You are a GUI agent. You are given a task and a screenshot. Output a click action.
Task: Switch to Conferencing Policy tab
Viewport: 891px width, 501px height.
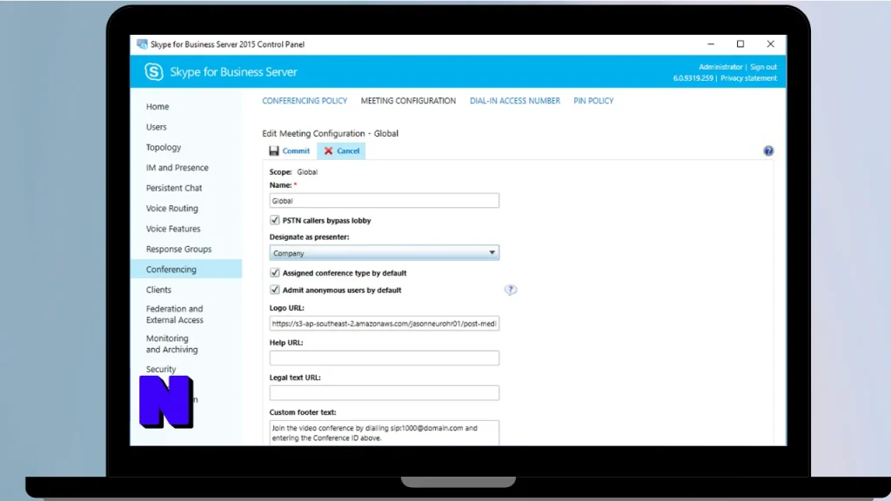pyautogui.click(x=305, y=101)
